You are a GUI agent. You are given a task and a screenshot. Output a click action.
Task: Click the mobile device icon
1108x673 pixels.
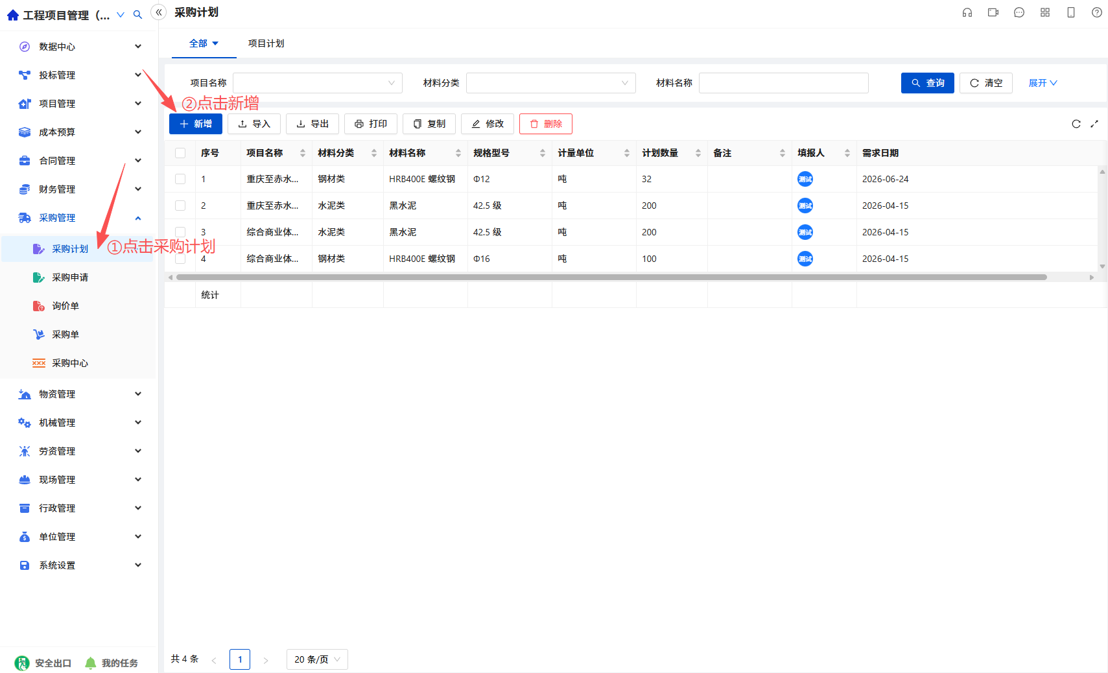[x=1071, y=12]
